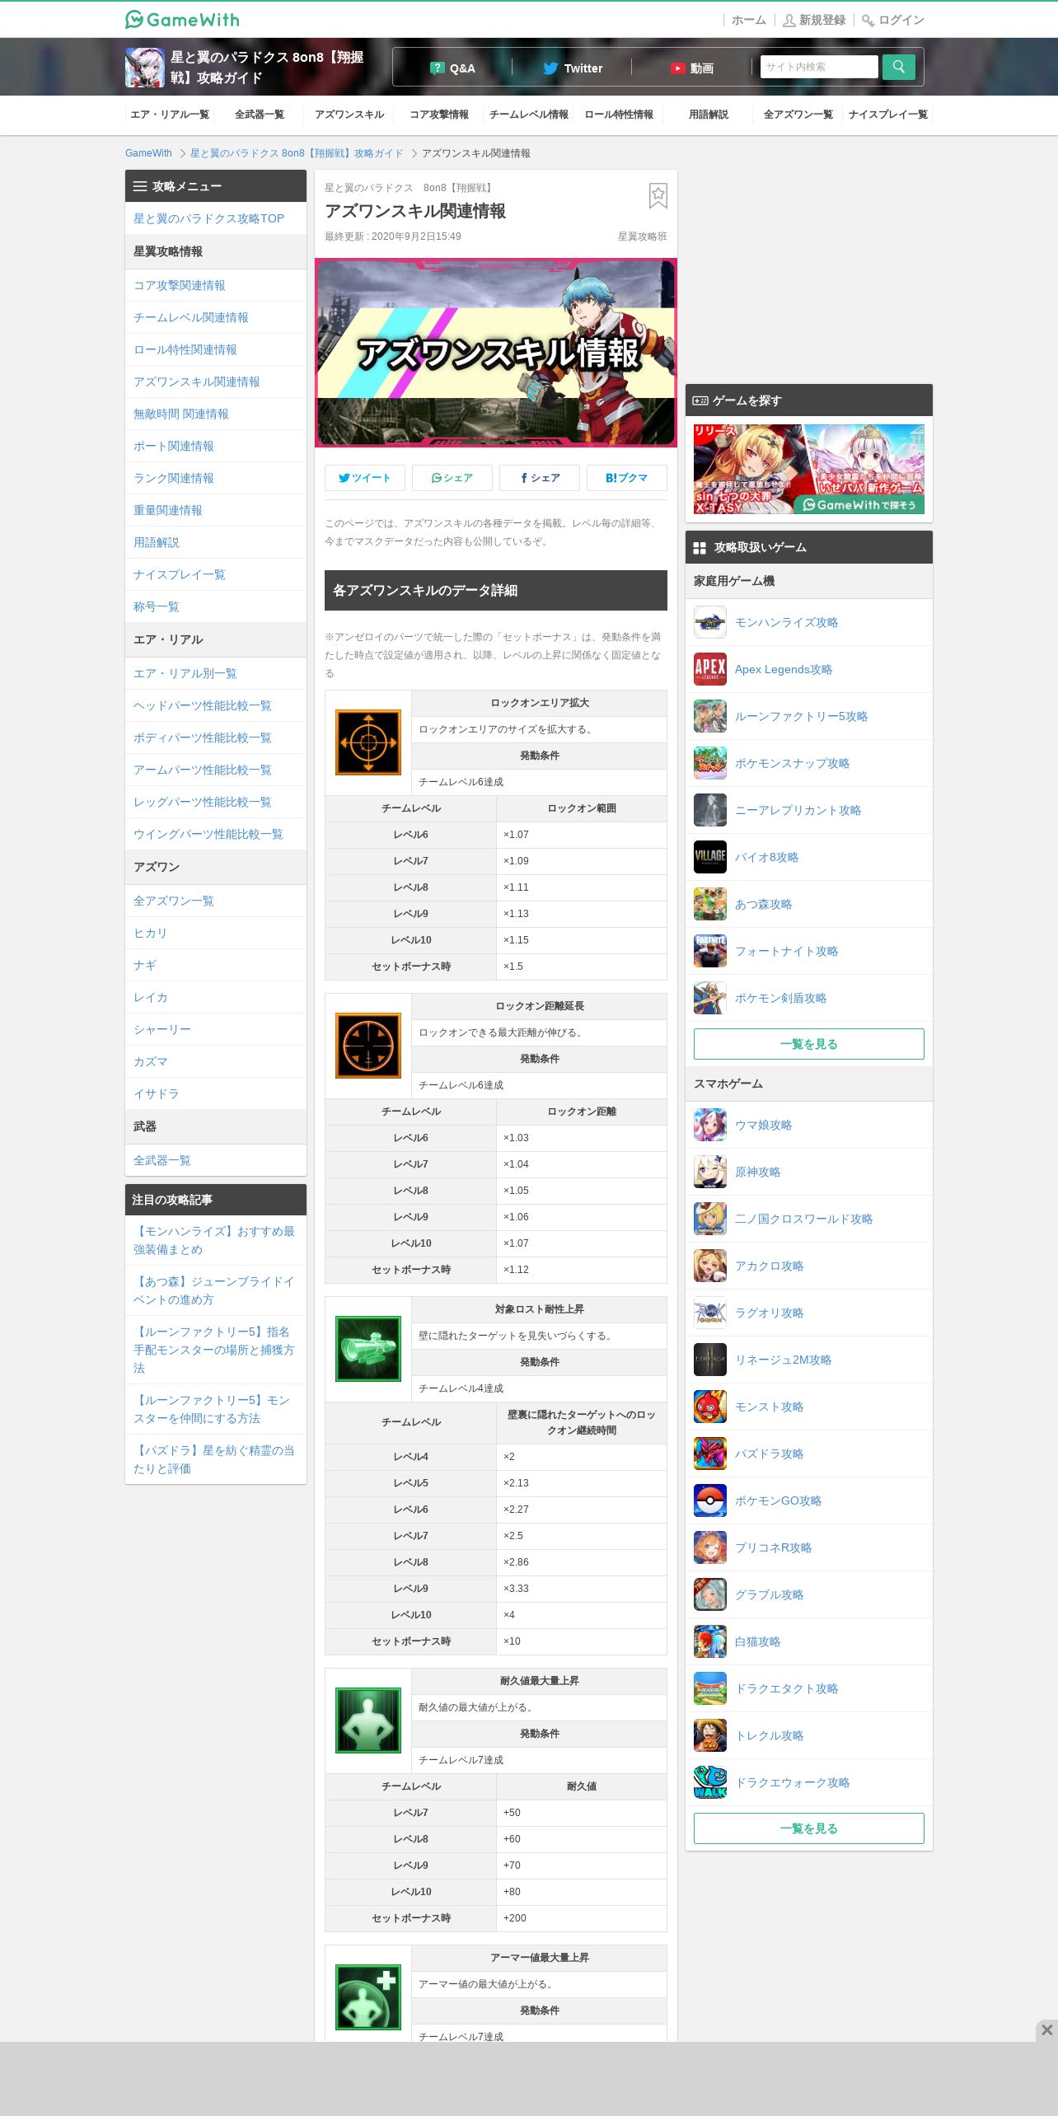Image resolution: width=1058 pixels, height=2116 pixels.
Task: Click the アズワンスキル情報 banner image
Action: pos(496,353)
